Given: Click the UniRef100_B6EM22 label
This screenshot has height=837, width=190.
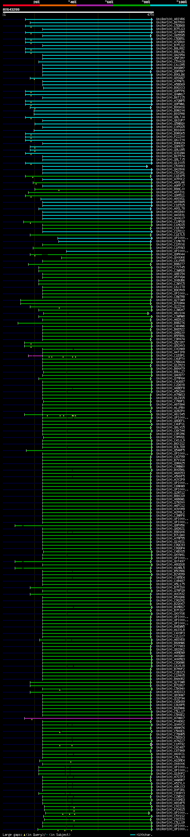Looking at the screenshot, I should [x=170, y=330].
